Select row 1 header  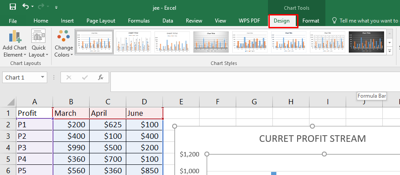tap(8, 113)
